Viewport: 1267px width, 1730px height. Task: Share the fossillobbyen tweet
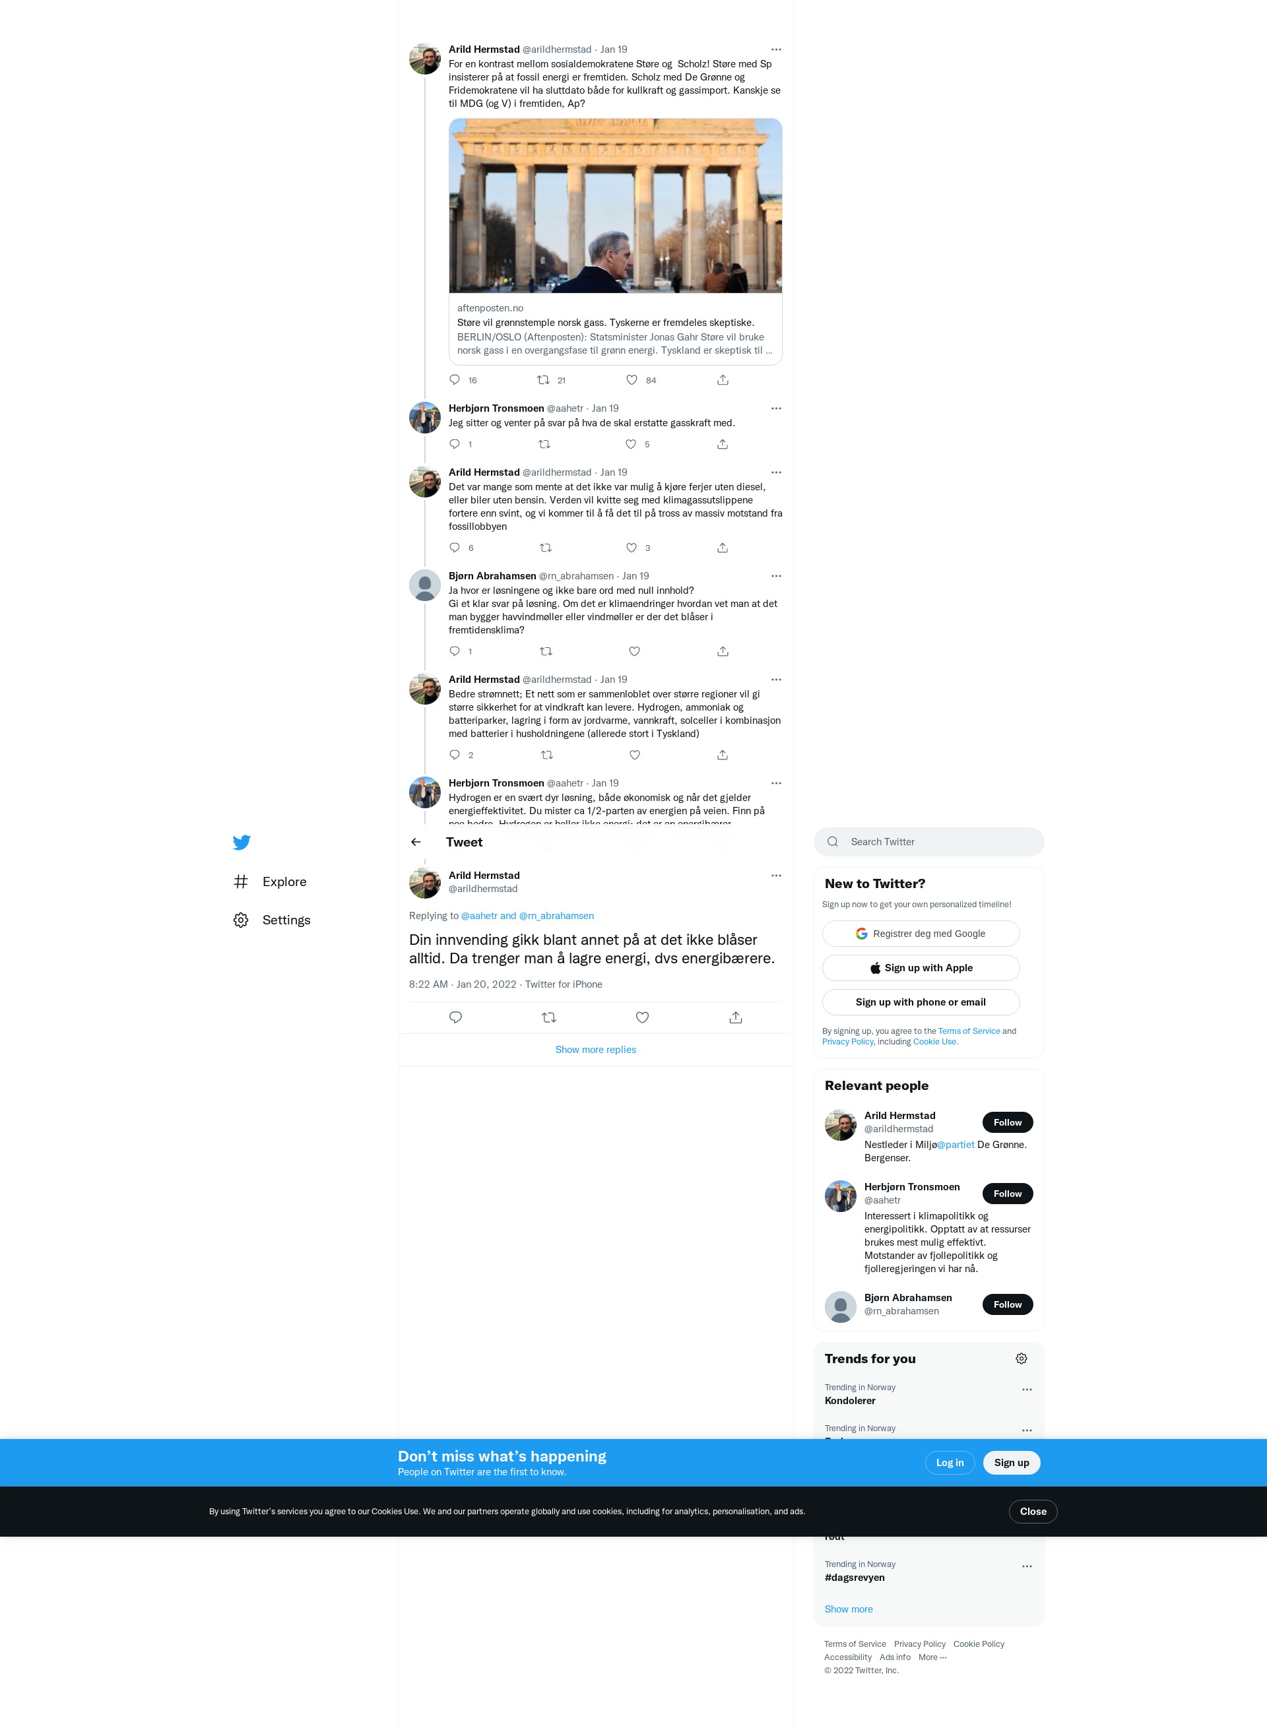(x=723, y=548)
